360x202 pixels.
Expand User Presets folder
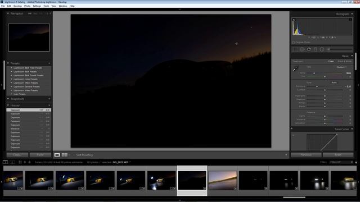(x=11, y=94)
